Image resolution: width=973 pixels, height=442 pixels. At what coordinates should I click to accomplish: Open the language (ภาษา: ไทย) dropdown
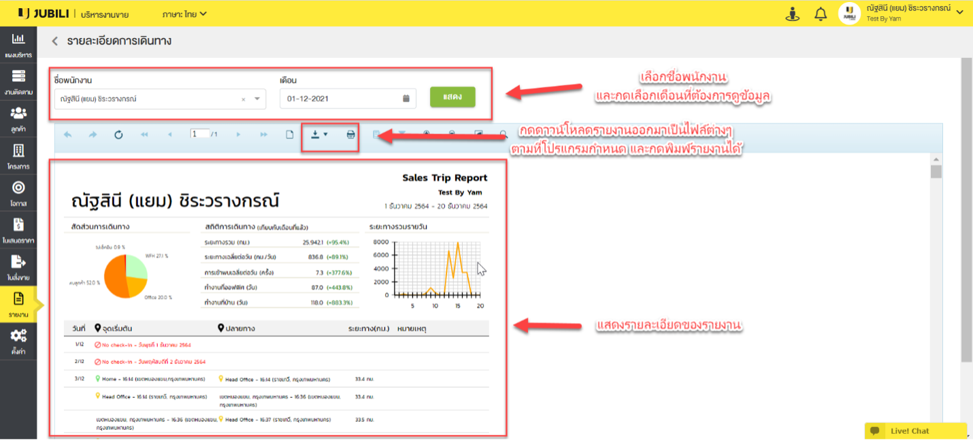tap(185, 14)
